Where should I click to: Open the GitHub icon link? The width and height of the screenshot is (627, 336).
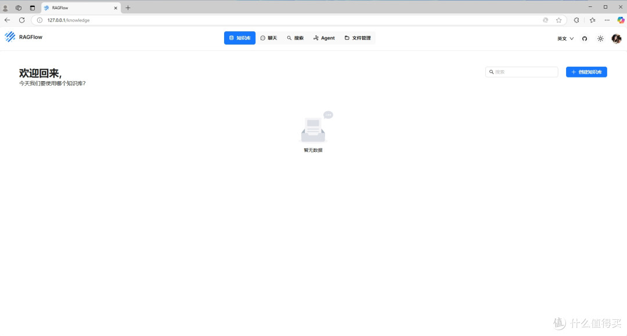(585, 39)
